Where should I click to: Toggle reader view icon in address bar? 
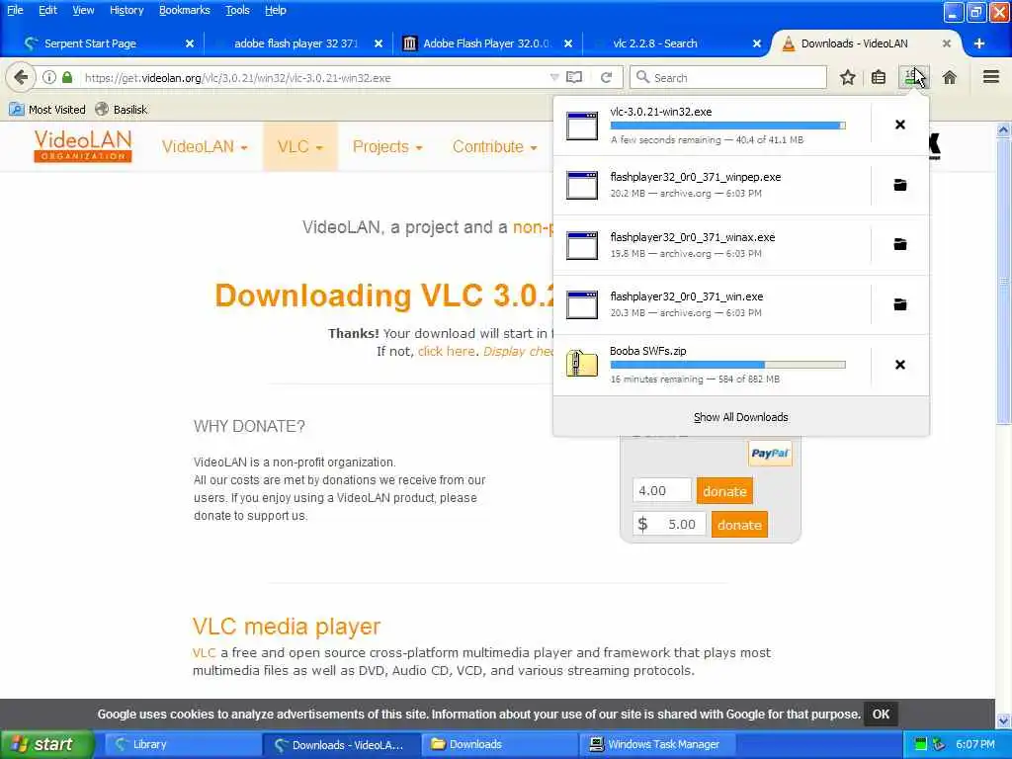574,77
